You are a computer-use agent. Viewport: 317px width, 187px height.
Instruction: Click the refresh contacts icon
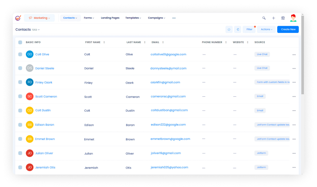pyautogui.click(x=229, y=29)
